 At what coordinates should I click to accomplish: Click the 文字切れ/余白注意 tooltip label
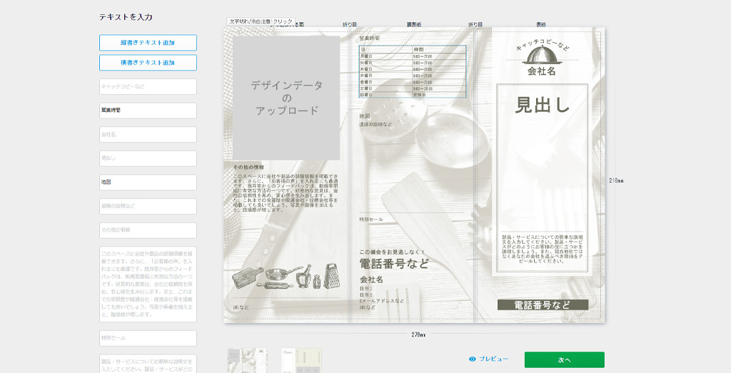point(261,21)
